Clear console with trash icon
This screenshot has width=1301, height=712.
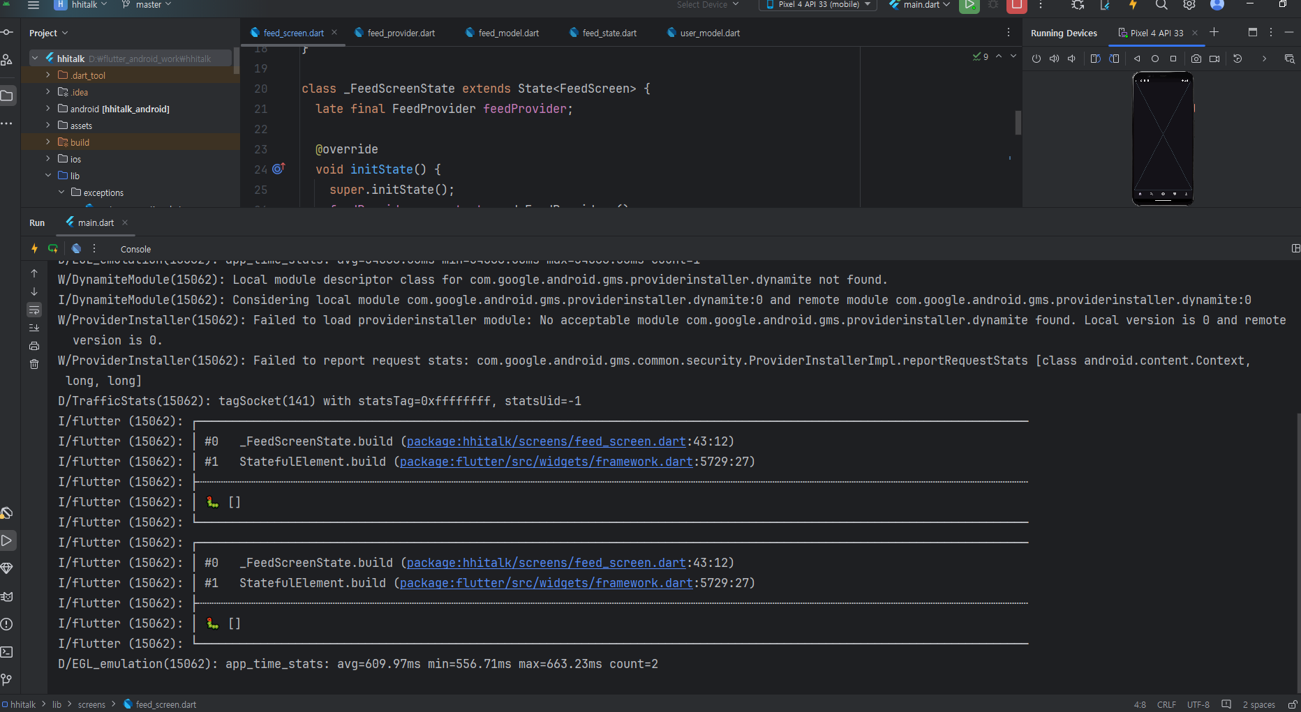[34, 364]
